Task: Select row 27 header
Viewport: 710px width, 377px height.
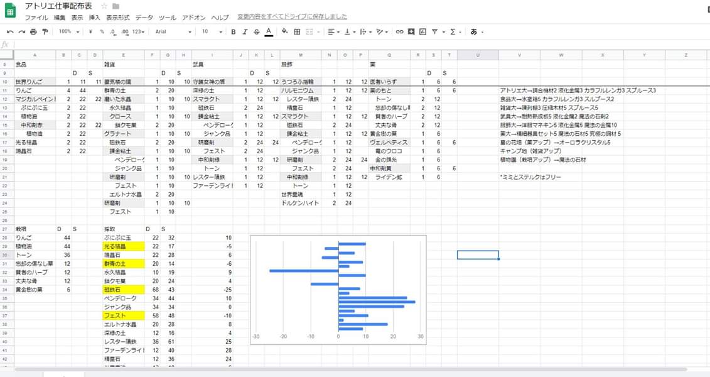Action: pos(6,229)
